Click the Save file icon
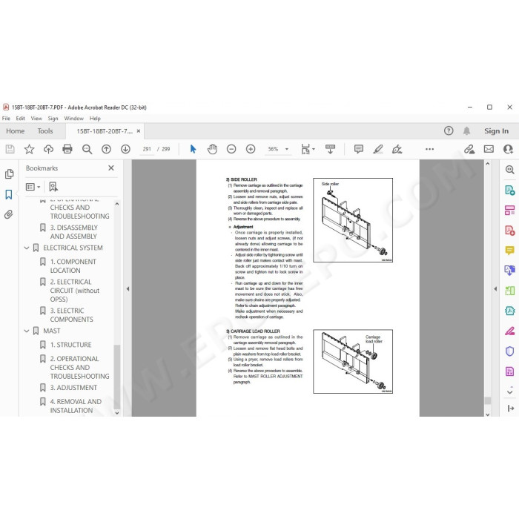Viewport: 519px width, 519px height. [x=10, y=149]
